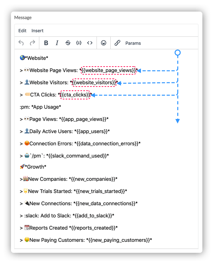Click the New Connections line
This screenshot has height=266, width=213.
pyautogui.click(x=79, y=204)
